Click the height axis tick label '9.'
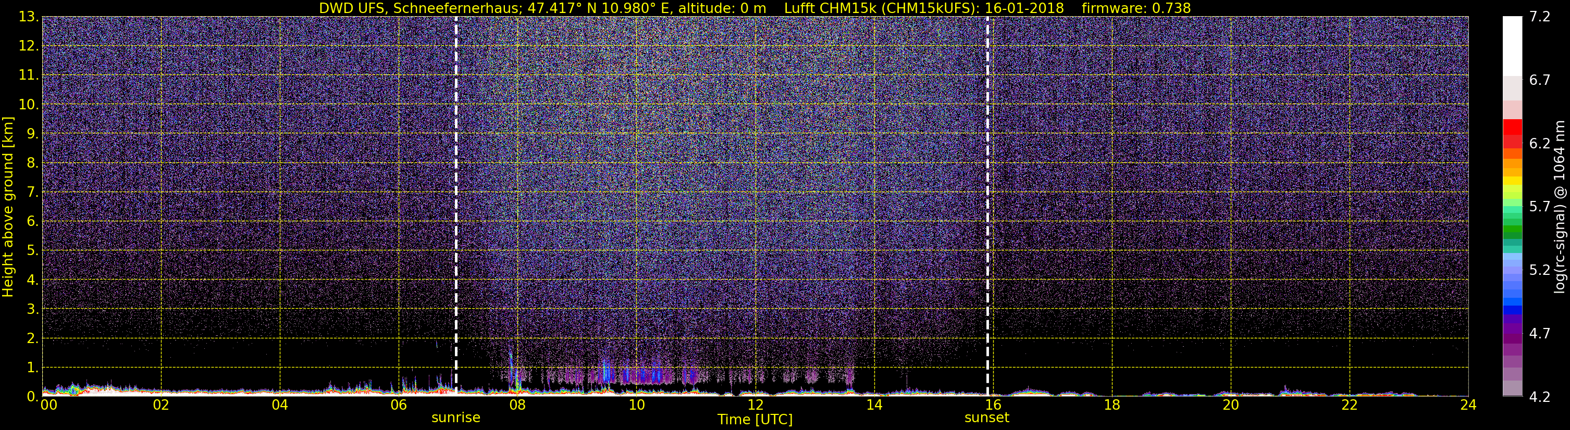Viewport: 1570px width, 430px height. (32, 134)
